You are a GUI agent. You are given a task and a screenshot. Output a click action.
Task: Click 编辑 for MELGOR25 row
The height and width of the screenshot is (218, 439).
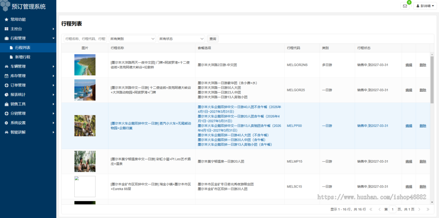pos(409,90)
